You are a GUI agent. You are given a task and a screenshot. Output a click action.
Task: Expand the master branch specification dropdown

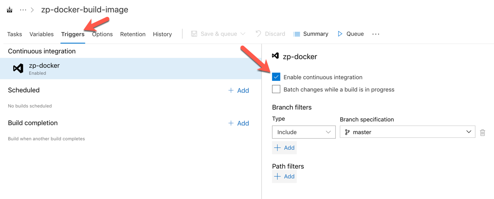[408, 132]
